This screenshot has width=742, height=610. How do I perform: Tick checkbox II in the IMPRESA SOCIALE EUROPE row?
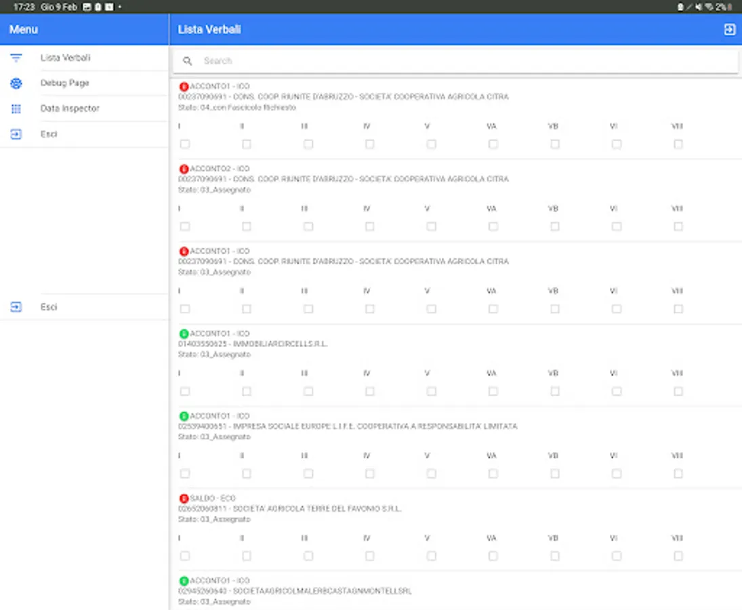247,473
